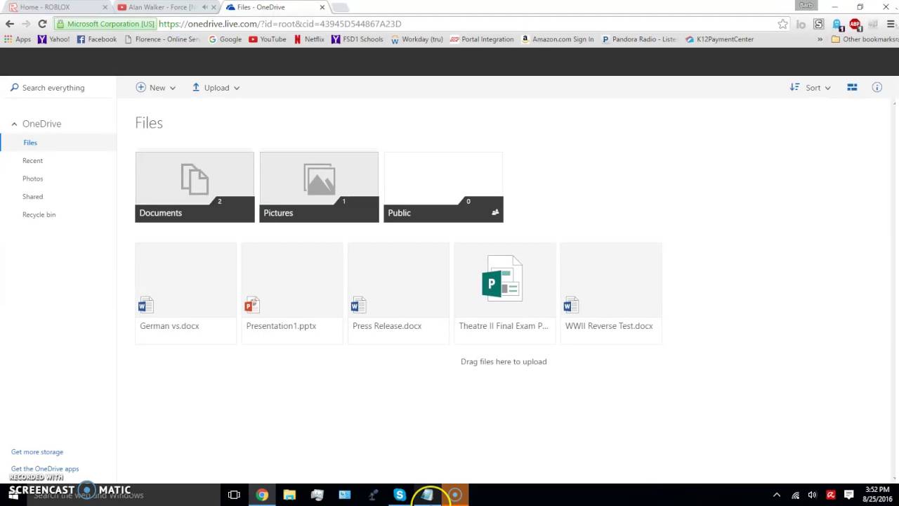Click the Microsoft Corporation security badge

(105, 24)
